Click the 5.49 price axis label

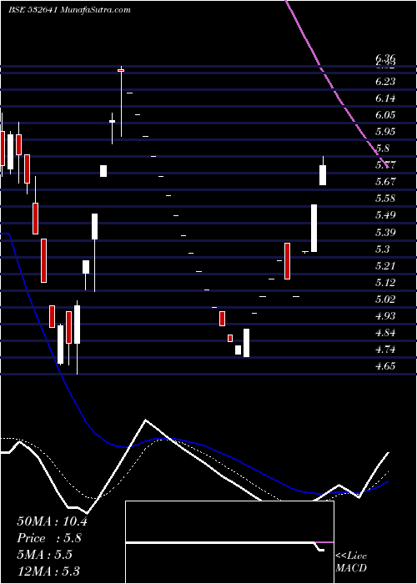click(x=385, y=215)
